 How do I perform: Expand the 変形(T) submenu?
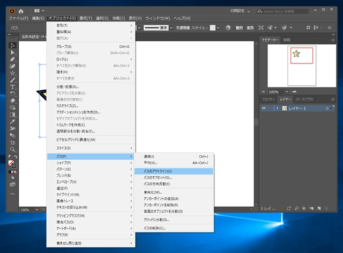[91, 25]
